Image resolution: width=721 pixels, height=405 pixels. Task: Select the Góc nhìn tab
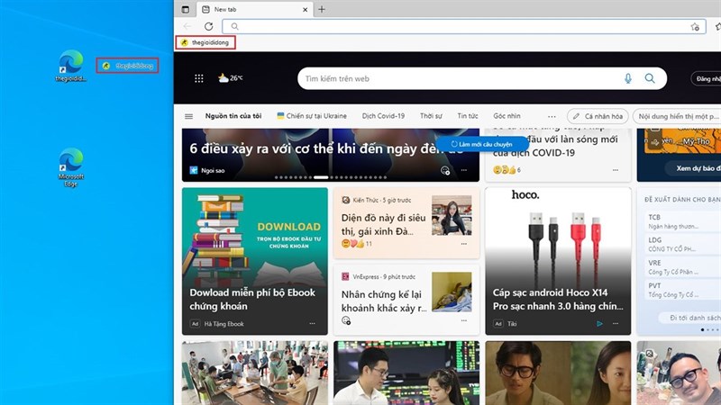pos(507,116)
